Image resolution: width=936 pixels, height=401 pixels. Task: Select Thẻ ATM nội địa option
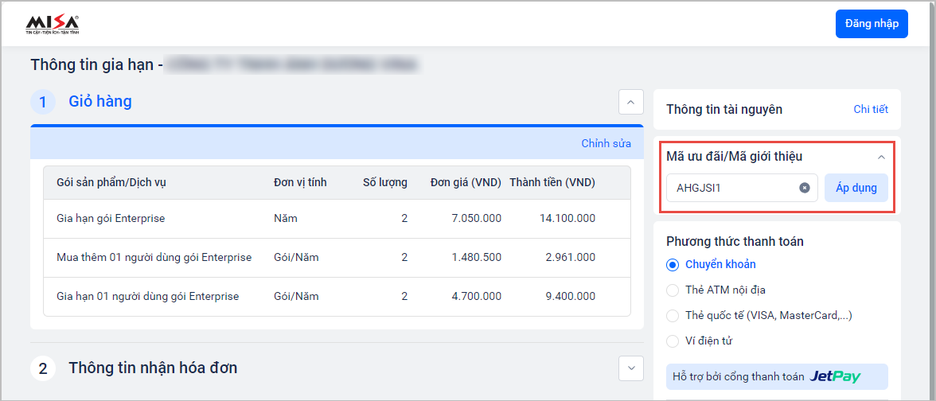click(673, 290)
